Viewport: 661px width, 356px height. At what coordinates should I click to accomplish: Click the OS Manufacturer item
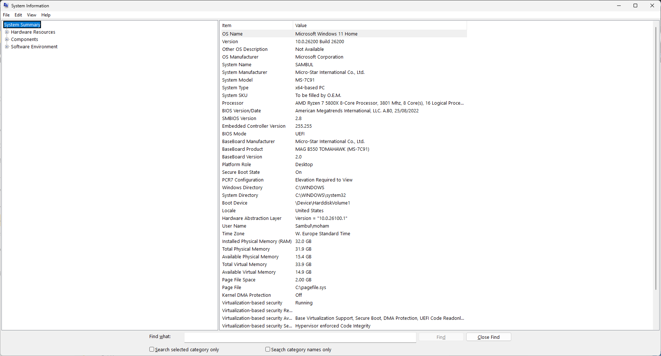tap(240, 57)
